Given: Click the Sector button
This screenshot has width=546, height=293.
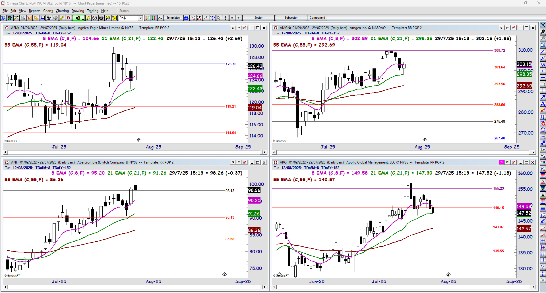Looking at the screenshot, I should 258,18.
